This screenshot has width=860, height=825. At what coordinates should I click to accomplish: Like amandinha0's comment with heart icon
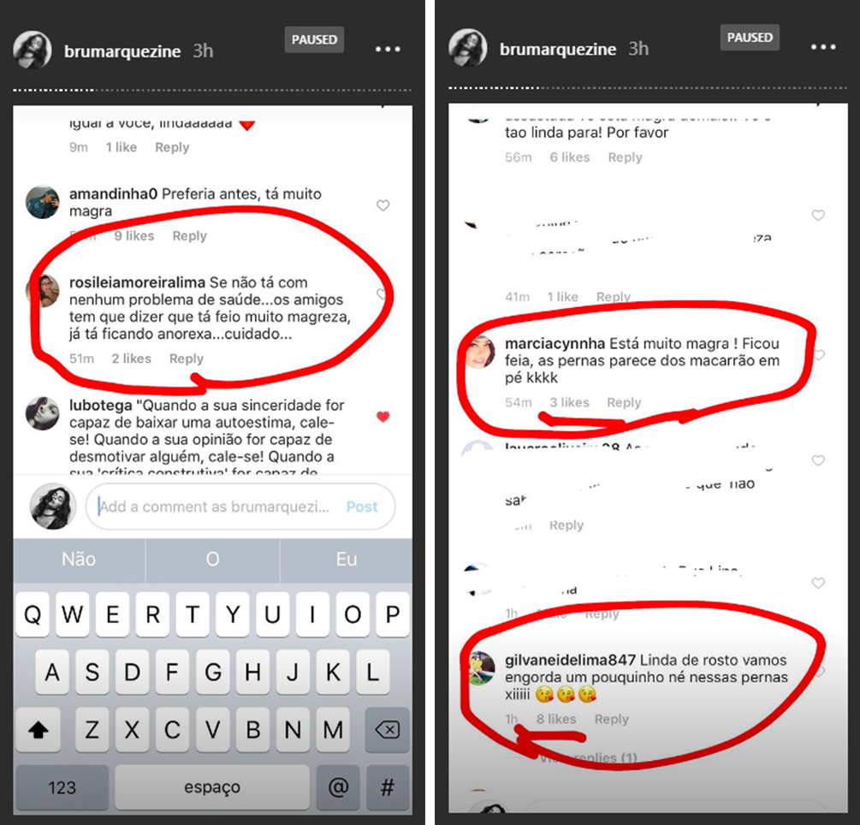click(383, 205)
